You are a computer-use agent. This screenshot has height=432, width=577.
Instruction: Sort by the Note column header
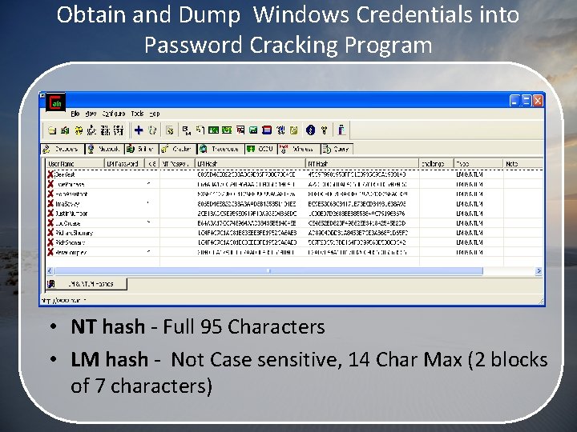(523, 164)
